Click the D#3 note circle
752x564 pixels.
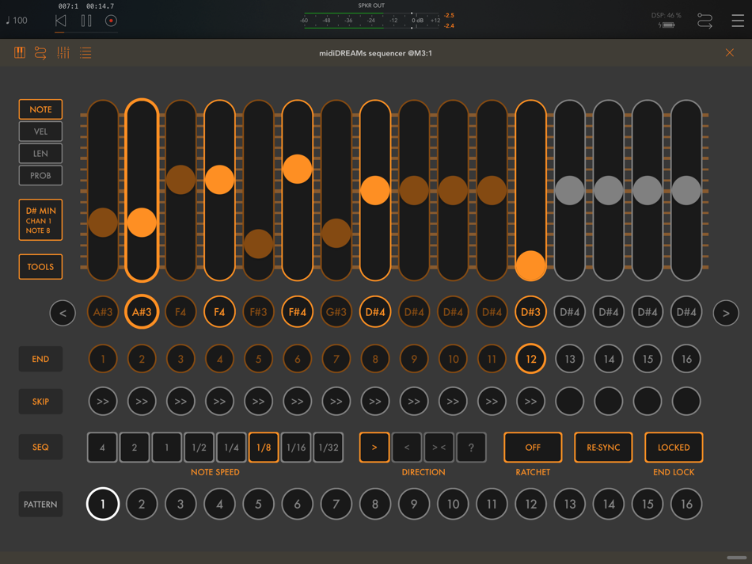pyautogui.click(x=530, y=312)
